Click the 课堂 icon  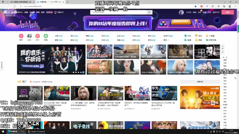[196, 40]
